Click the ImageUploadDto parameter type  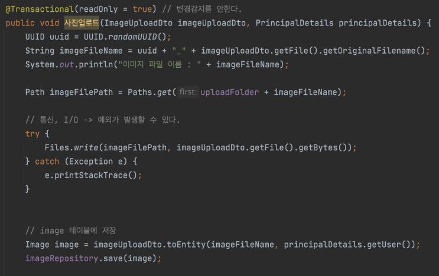tap(138, 23)
